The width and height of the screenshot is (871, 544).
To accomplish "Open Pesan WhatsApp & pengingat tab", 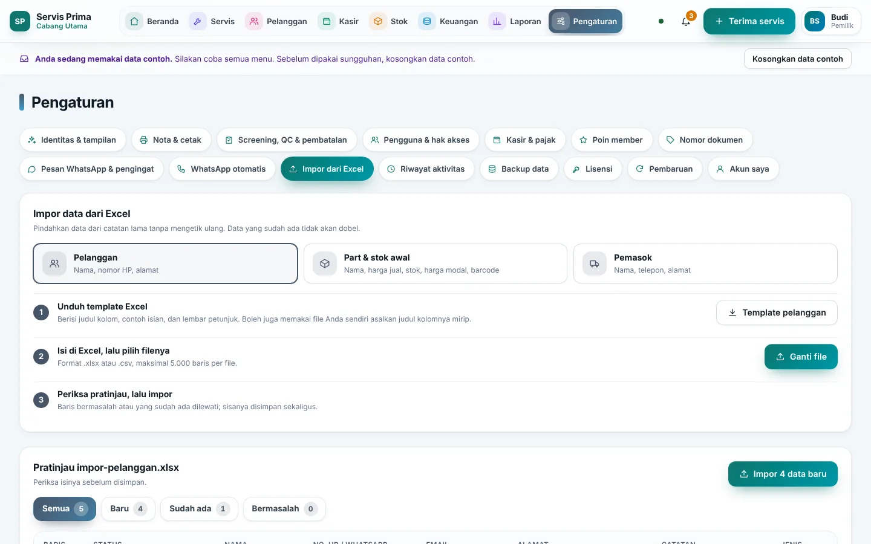I will point(92,169).
